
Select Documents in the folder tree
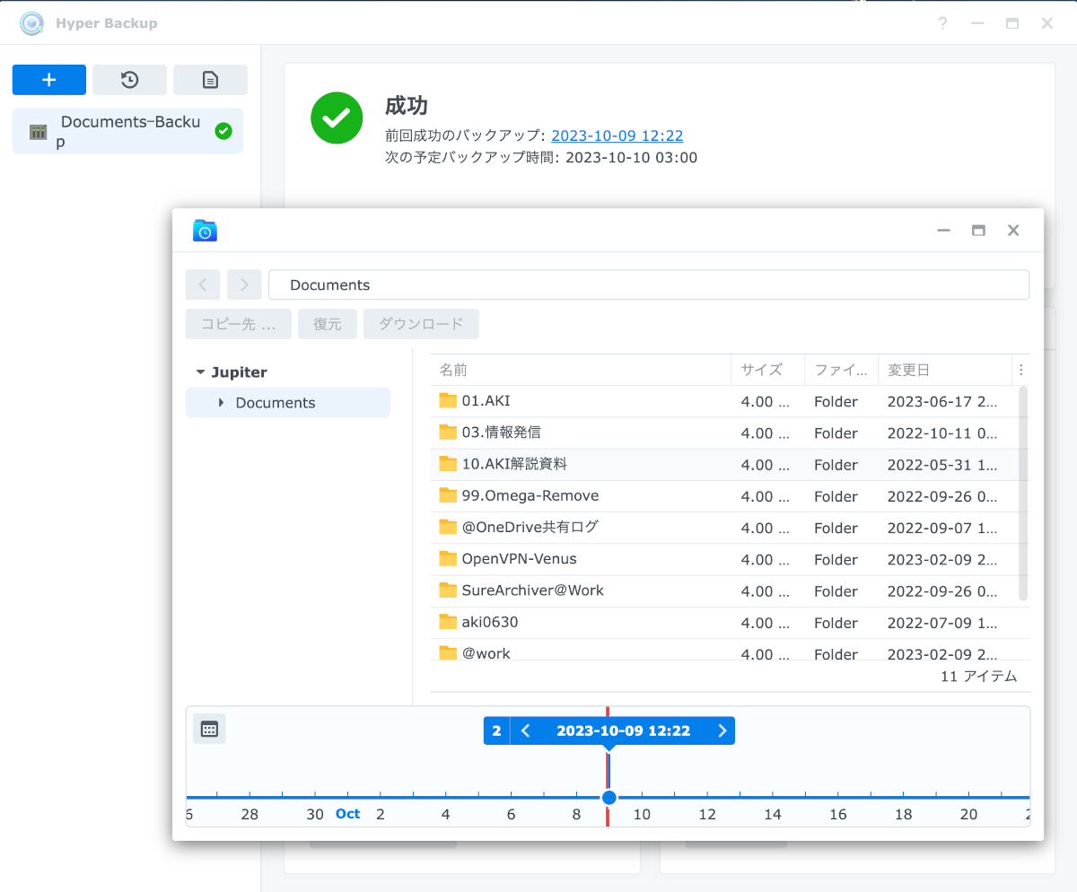coord(288,403)
